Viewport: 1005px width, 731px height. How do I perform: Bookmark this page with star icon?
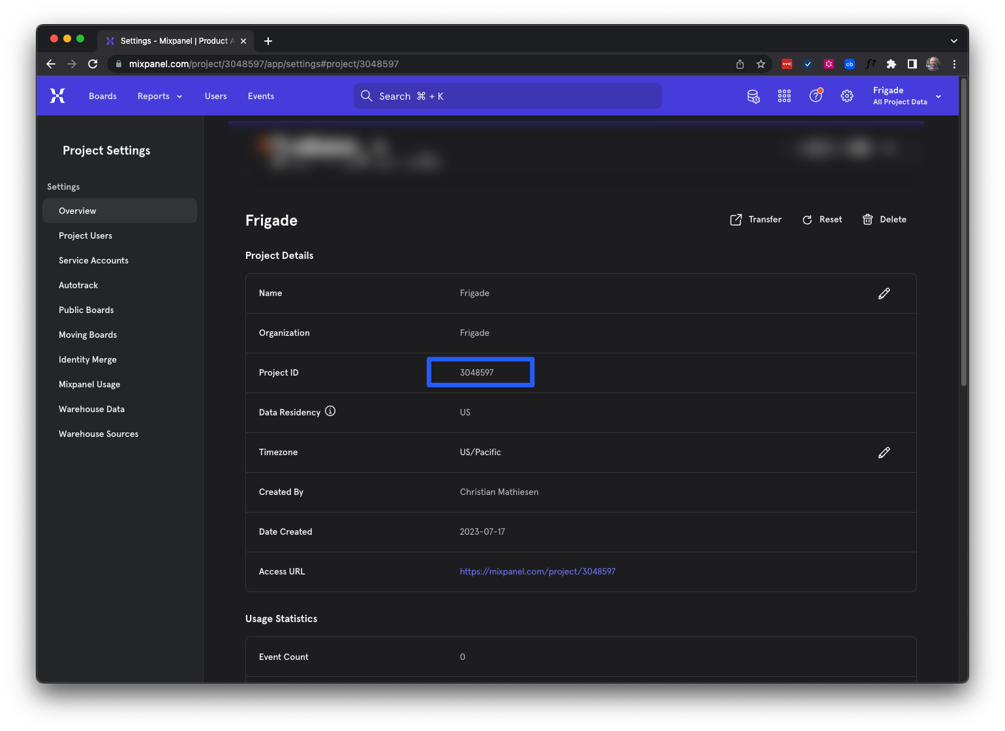(761, 64)
